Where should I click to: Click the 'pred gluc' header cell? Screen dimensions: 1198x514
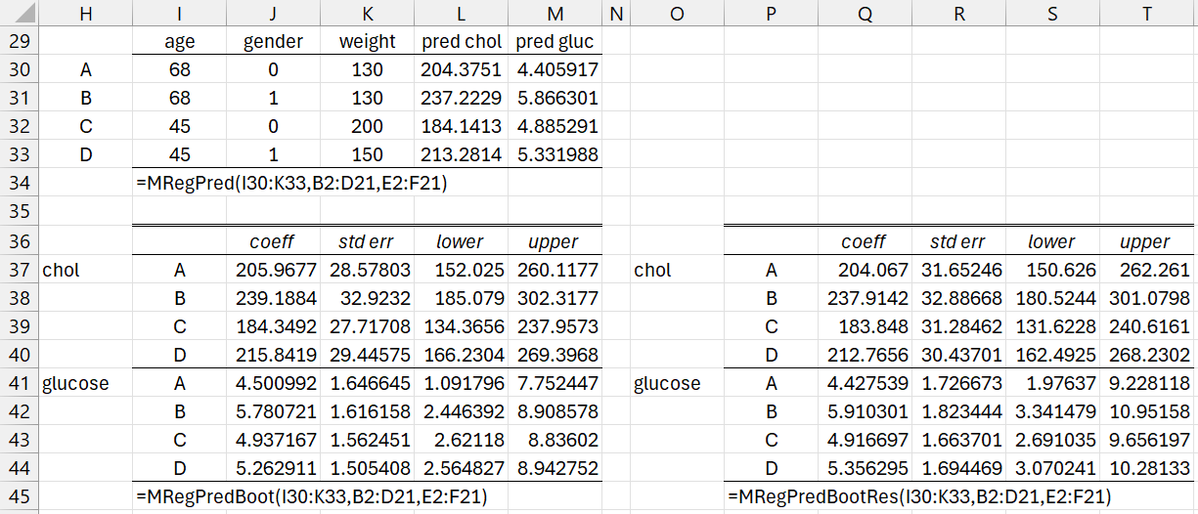(555, 41)
